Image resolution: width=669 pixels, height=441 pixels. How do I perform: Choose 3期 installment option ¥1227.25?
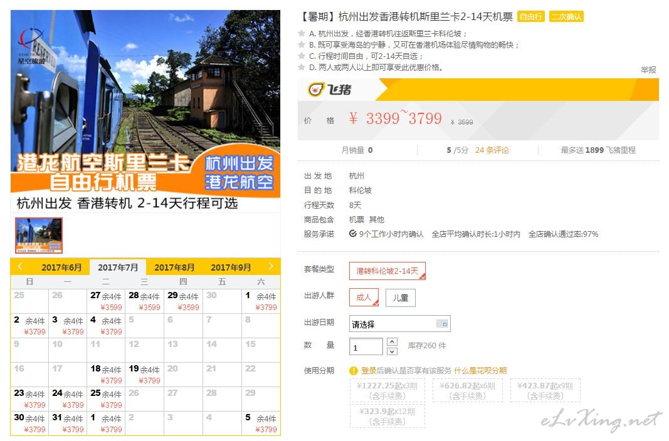pyautogui.click(x=387, y=391)
